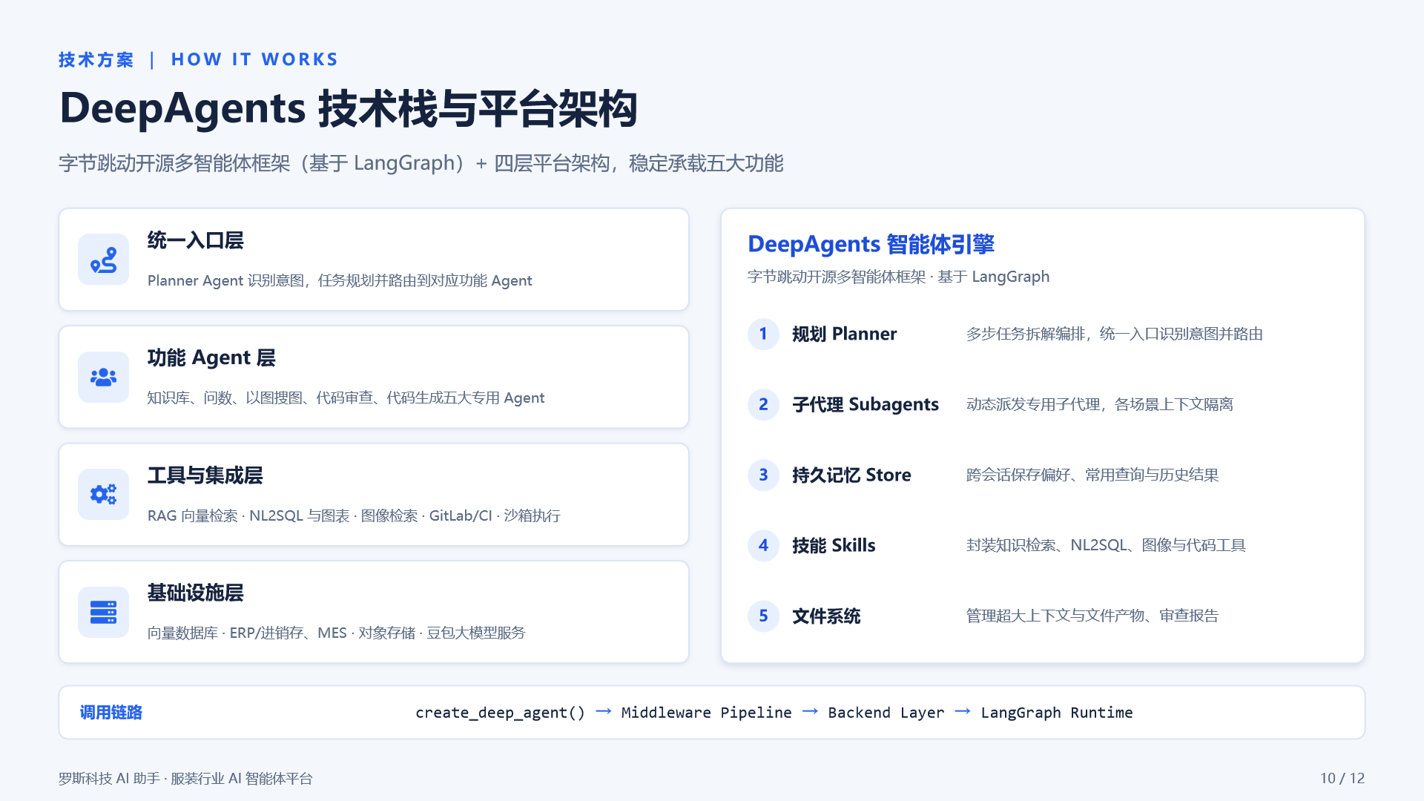Image resolution: width=1424 pixels, height=801 pixels.
Task: Click the description starting RAG 向量检索
Action: tap(354, 515)
